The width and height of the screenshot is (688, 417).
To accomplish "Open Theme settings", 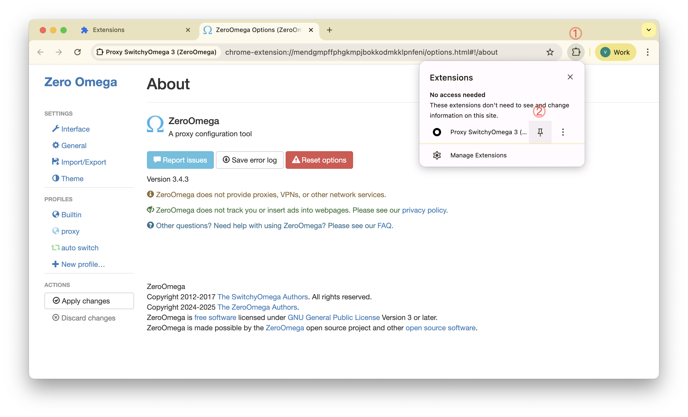I will (68, 179).
